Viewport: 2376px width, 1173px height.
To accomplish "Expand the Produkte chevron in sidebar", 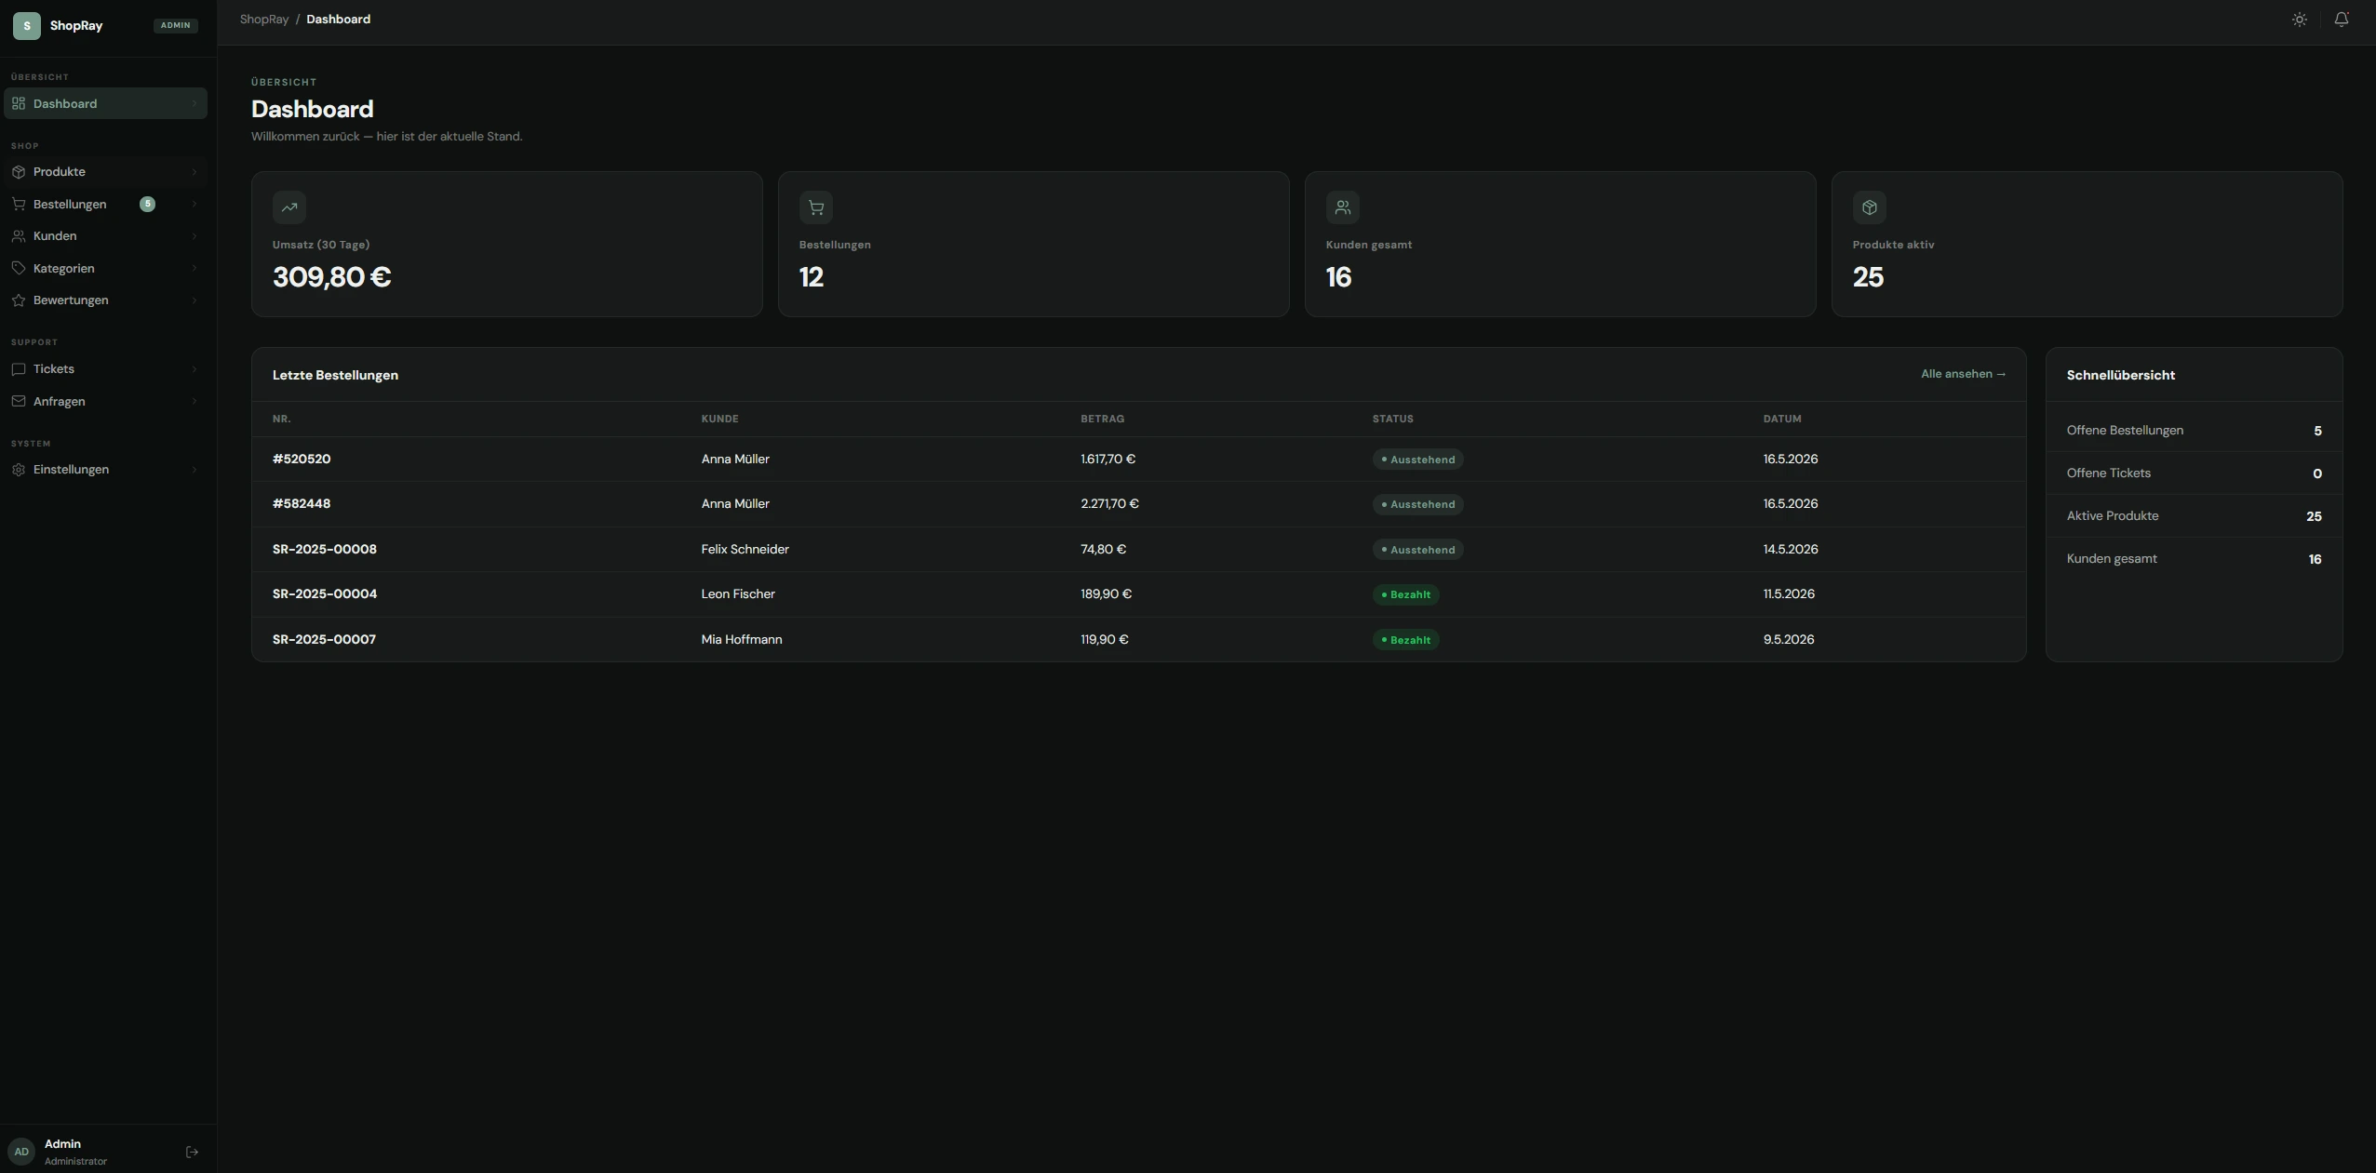I will (x=194, y=172).
